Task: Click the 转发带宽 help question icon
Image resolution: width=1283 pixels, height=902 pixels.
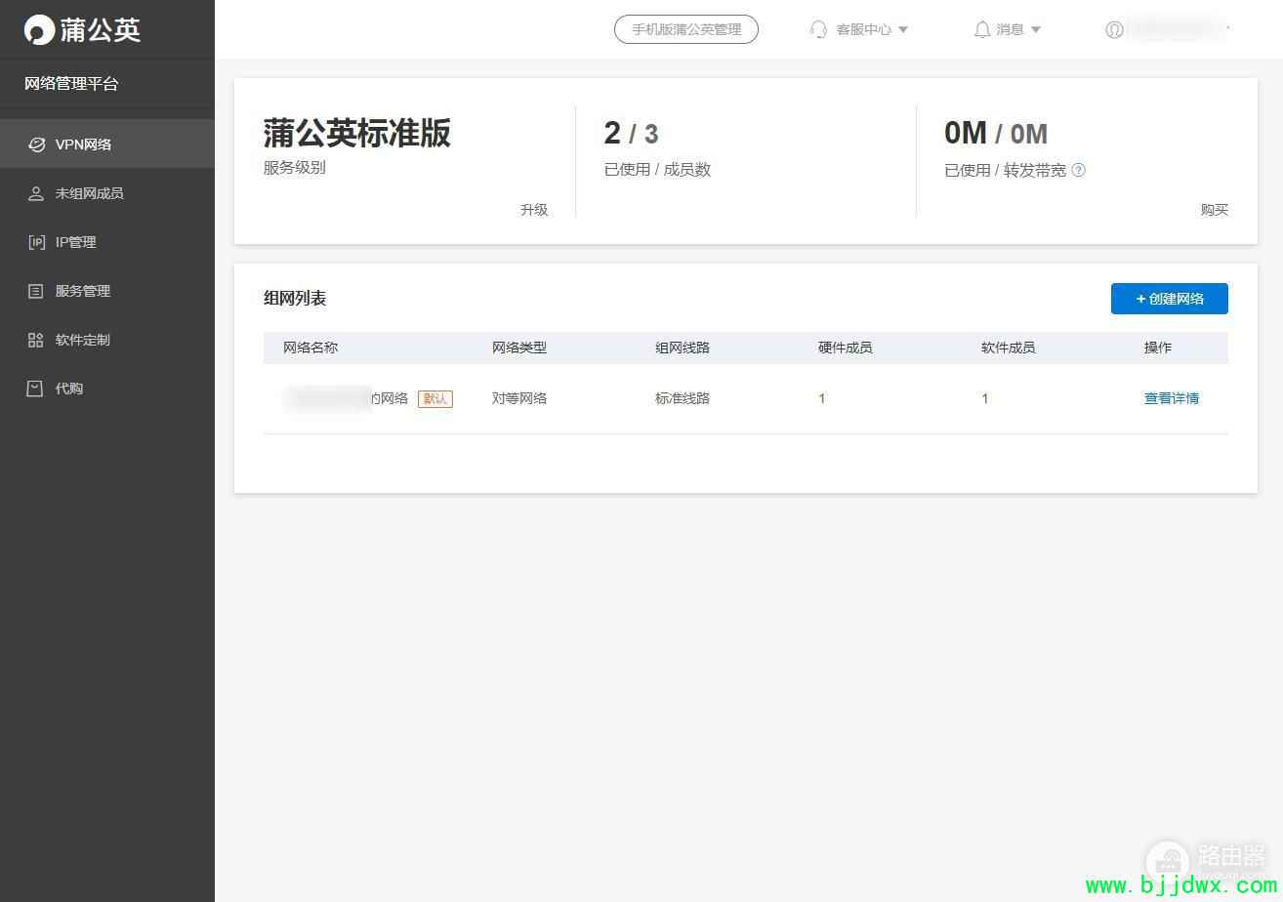Action: 1079,170
